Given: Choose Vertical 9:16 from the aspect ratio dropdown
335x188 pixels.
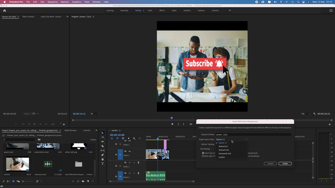Looking at the screenshot, I should (x=224, y=150).
